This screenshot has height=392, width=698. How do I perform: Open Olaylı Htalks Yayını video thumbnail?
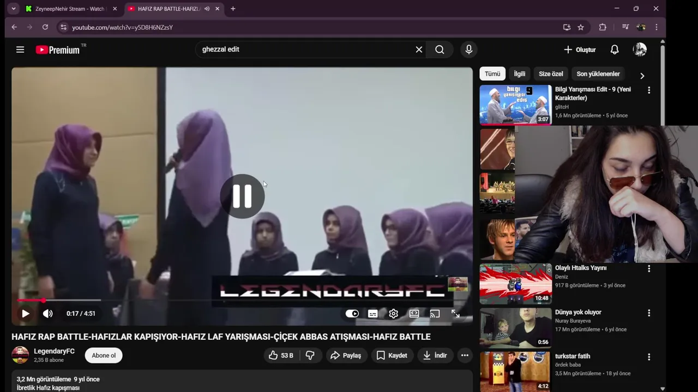[x=516, y=284]
